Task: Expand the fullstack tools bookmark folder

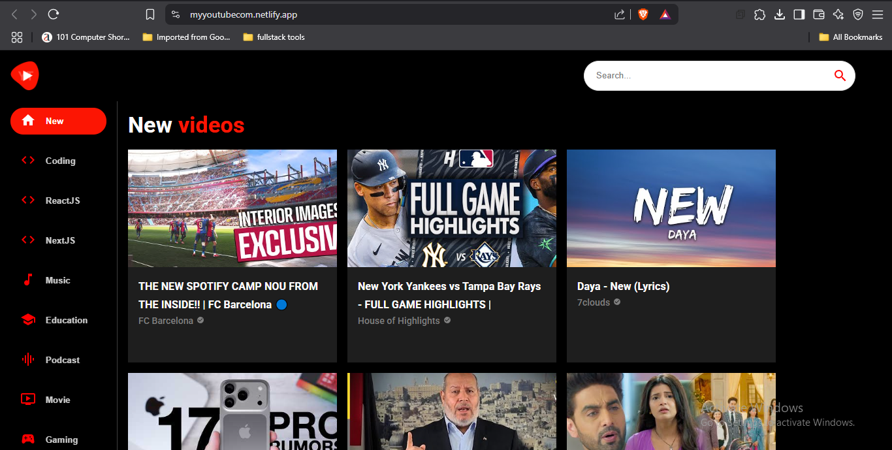Action: tap(274, 37)
